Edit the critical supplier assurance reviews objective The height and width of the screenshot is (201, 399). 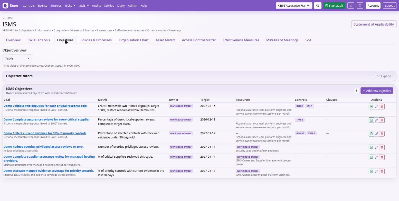point(377,120)
